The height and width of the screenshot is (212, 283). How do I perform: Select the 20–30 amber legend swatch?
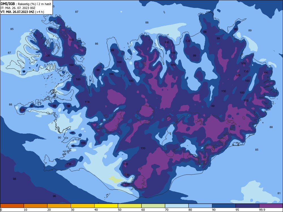click(x=59, y=206)
